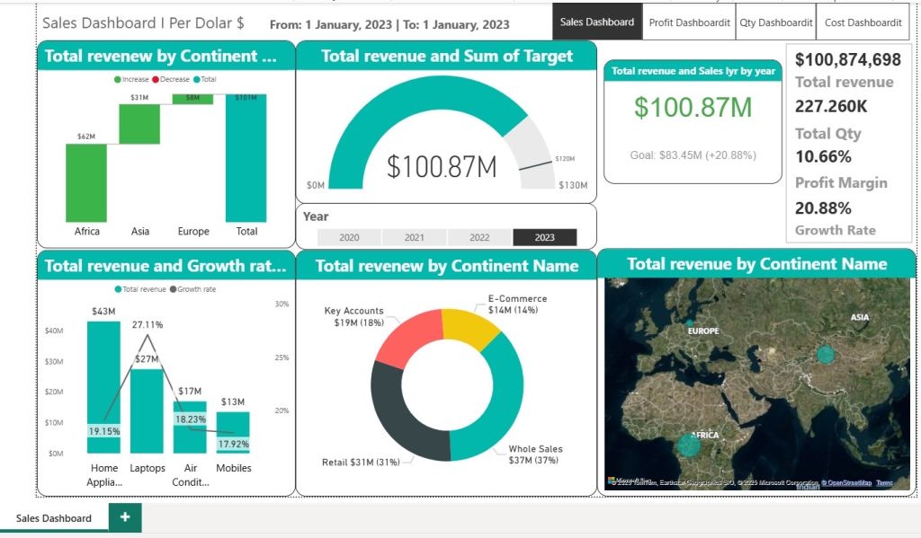
Task: Select the Africa bar in the waterfall chart
Action: tap(86, 182)
